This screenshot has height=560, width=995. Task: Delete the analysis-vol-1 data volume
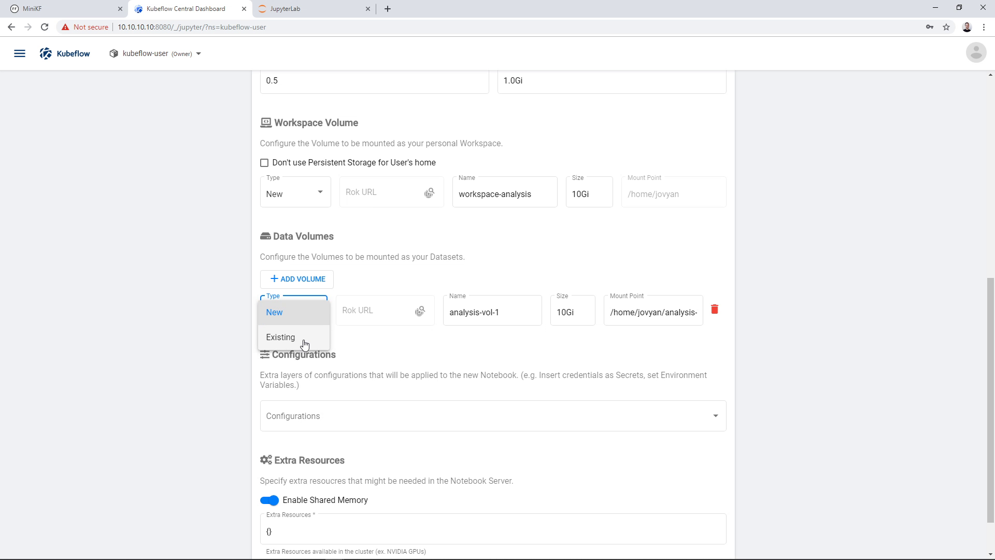tap(715, 309)
